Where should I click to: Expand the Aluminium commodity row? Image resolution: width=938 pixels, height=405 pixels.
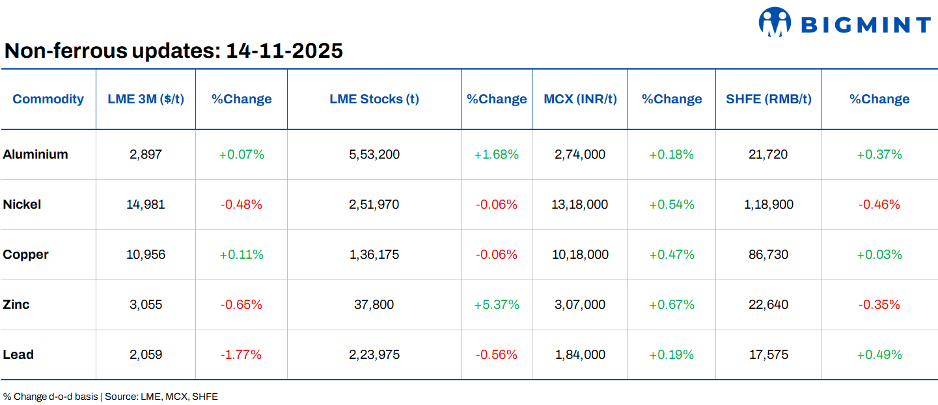35,154
